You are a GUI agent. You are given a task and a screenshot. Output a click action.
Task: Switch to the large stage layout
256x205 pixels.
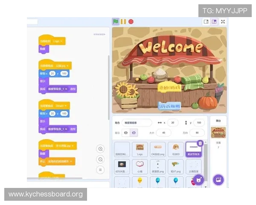(214, 22)
